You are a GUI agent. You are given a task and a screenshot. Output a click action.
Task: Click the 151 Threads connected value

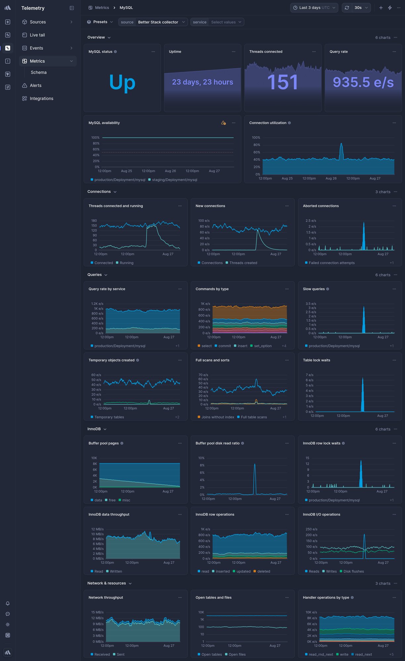(283, 82)
